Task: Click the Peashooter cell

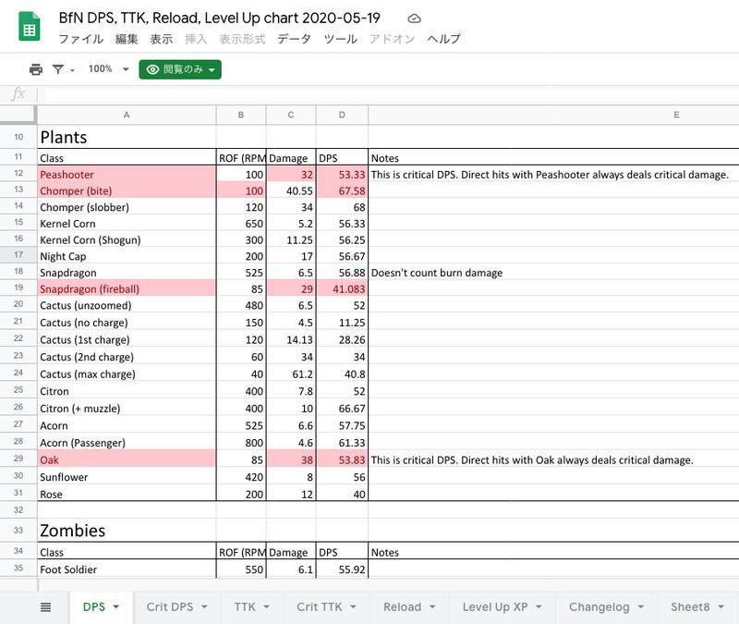Action: point(126,174)
